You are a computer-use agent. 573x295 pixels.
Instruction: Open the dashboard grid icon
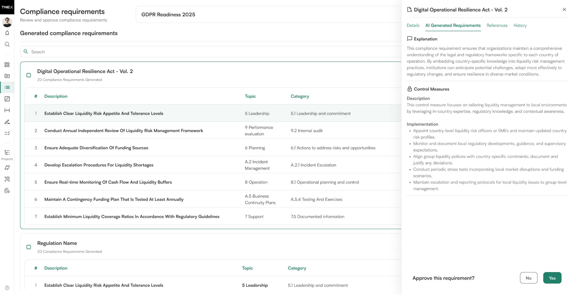7,64
